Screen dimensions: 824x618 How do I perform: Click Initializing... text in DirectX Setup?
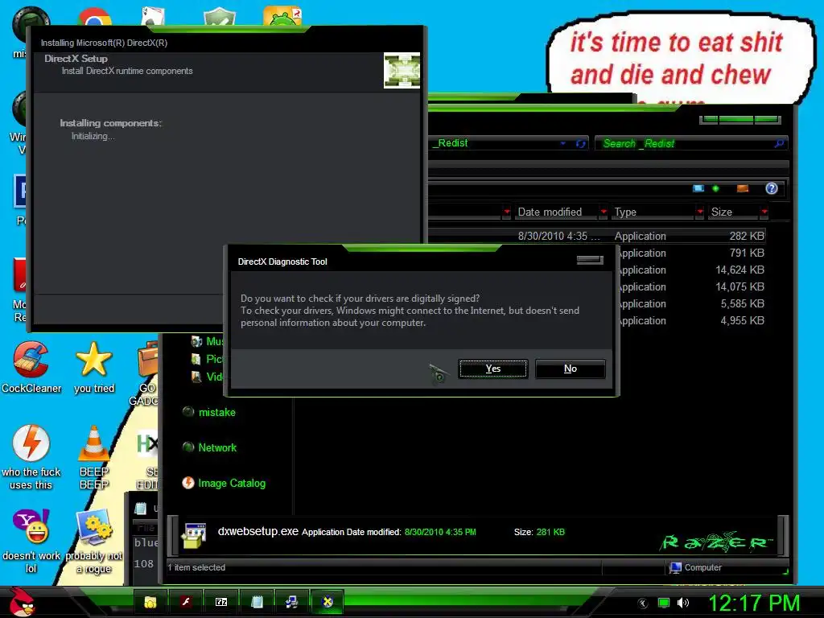point(93,136)
